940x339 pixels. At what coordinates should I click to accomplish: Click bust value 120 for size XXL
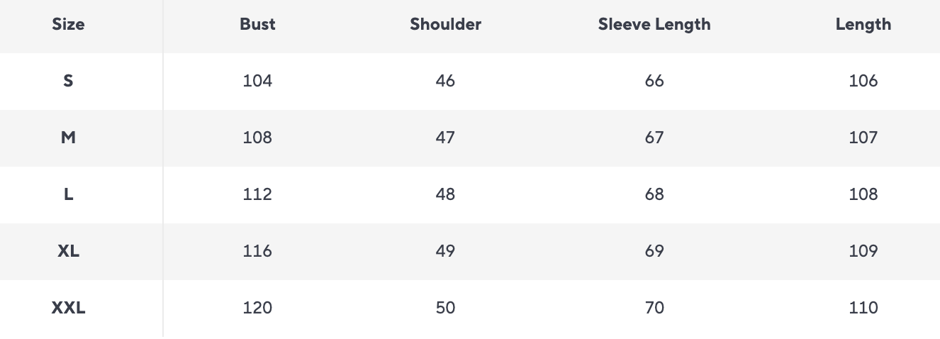(x=257, y=308)
